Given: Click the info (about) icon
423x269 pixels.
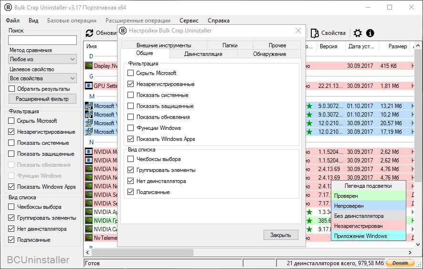Looking at the screenshot, I should tap(370, 33).
